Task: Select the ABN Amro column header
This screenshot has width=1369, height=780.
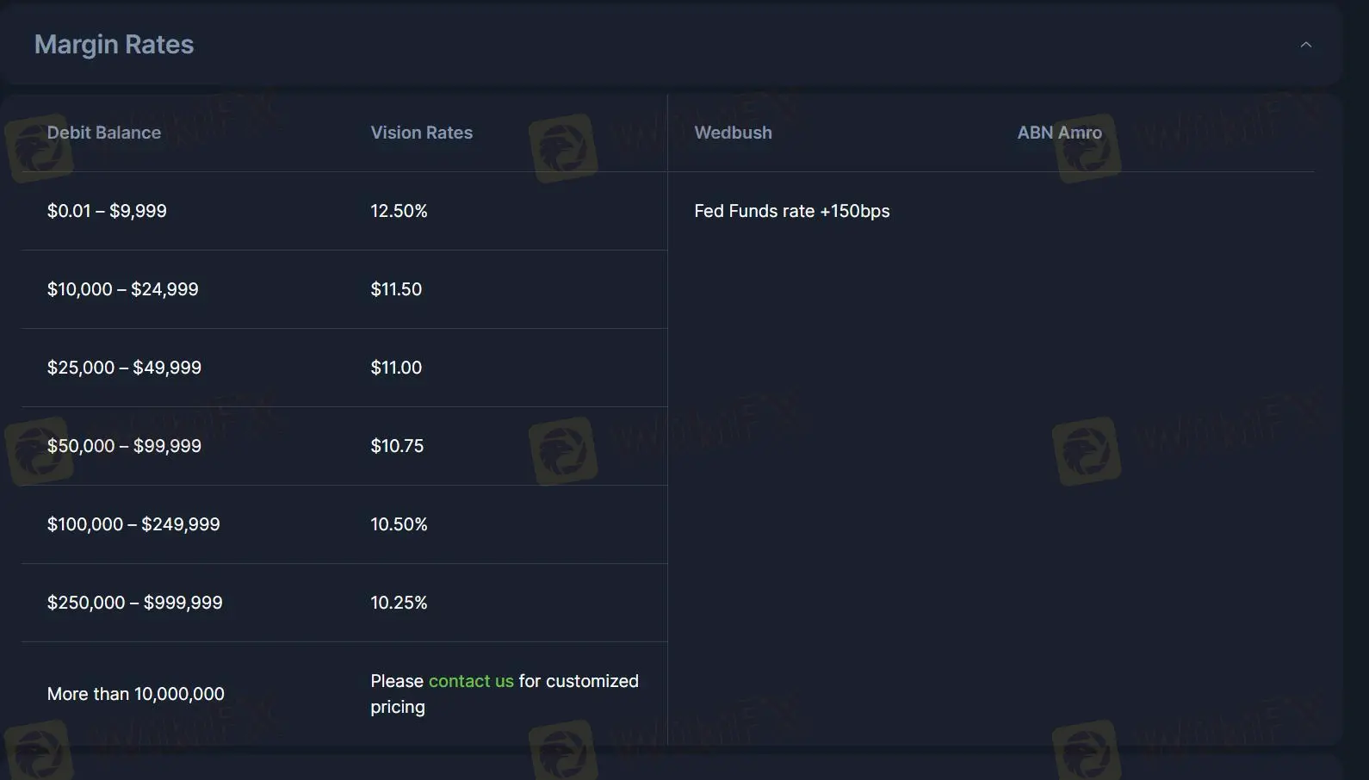Action: pos(1059,133)
